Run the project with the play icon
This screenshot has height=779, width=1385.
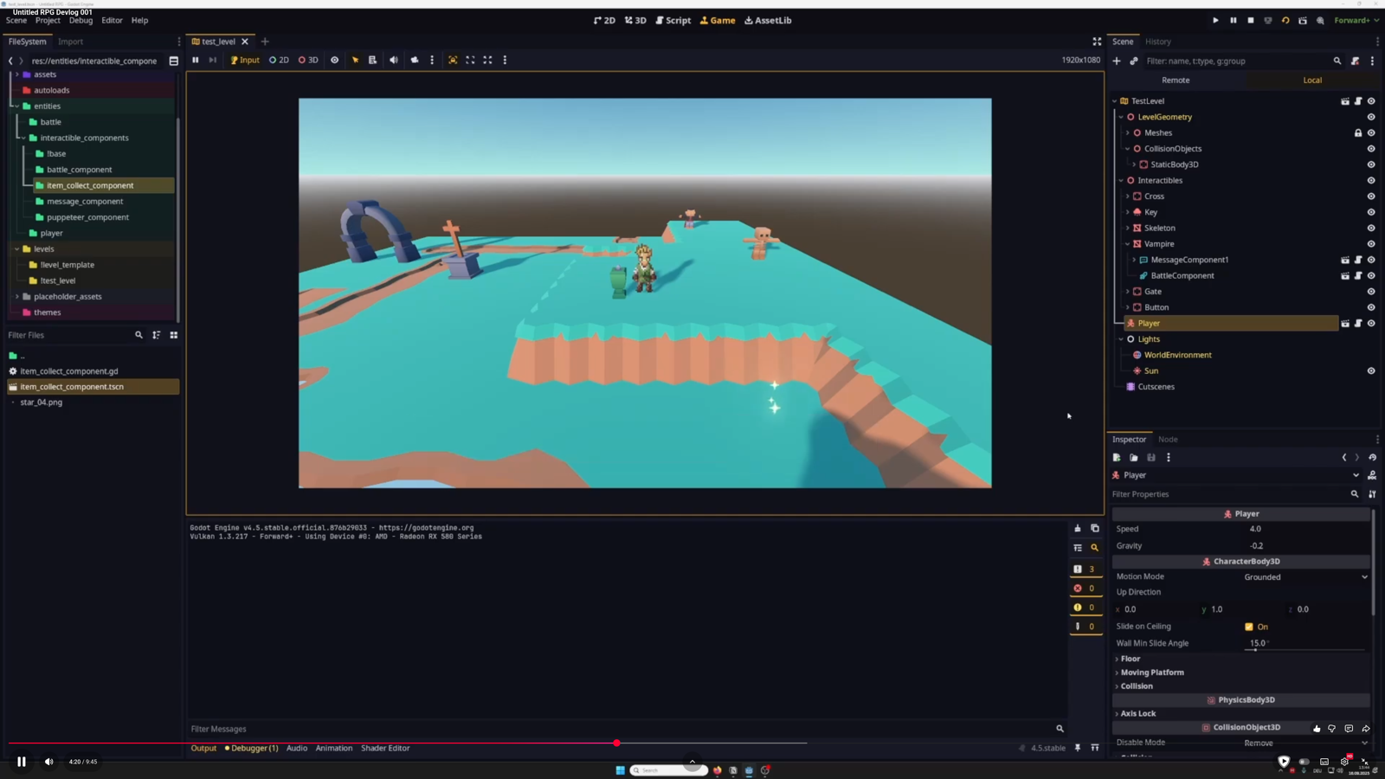1215,20
